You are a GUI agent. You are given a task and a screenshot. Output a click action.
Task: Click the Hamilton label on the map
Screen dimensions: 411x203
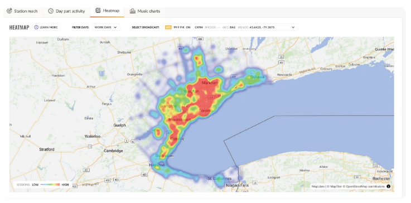coord(157,165)
